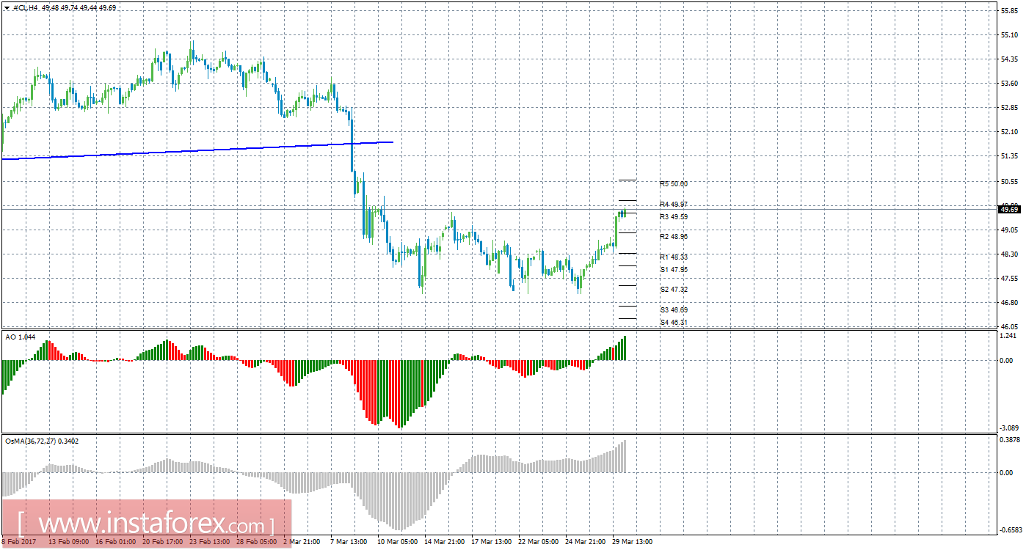The width and height of the screenshot is (1026, 550).
Task: Click the R4 49.97 pivot label
Action: [x=674, y=204]
